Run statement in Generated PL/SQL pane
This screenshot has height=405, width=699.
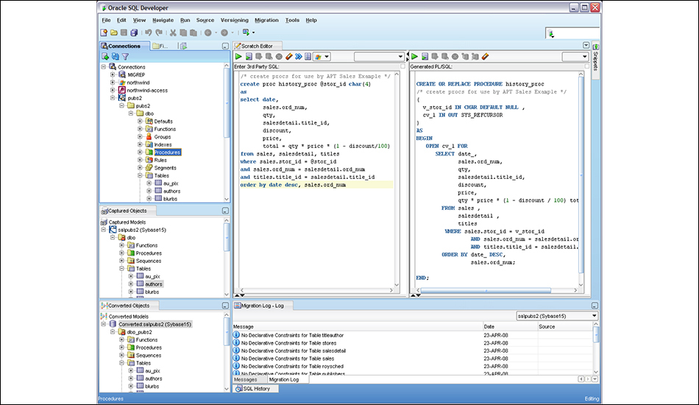414,57
